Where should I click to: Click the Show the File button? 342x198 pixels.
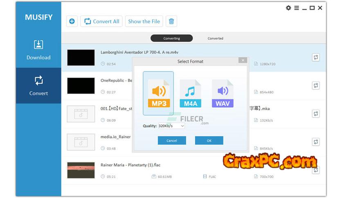tap(144, 21)
